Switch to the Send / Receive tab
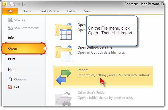 point(49,11)
